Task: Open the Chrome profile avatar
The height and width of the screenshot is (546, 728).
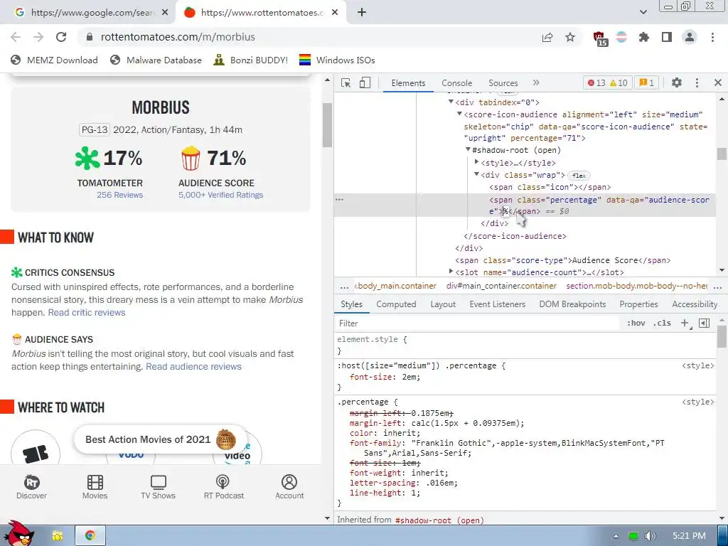Action: click(690, 37)
